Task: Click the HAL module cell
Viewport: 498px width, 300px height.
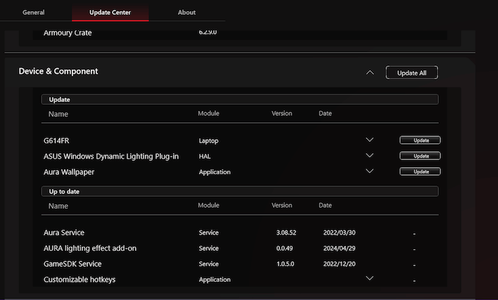Action: pyautogui.click(x=205, y=156)
